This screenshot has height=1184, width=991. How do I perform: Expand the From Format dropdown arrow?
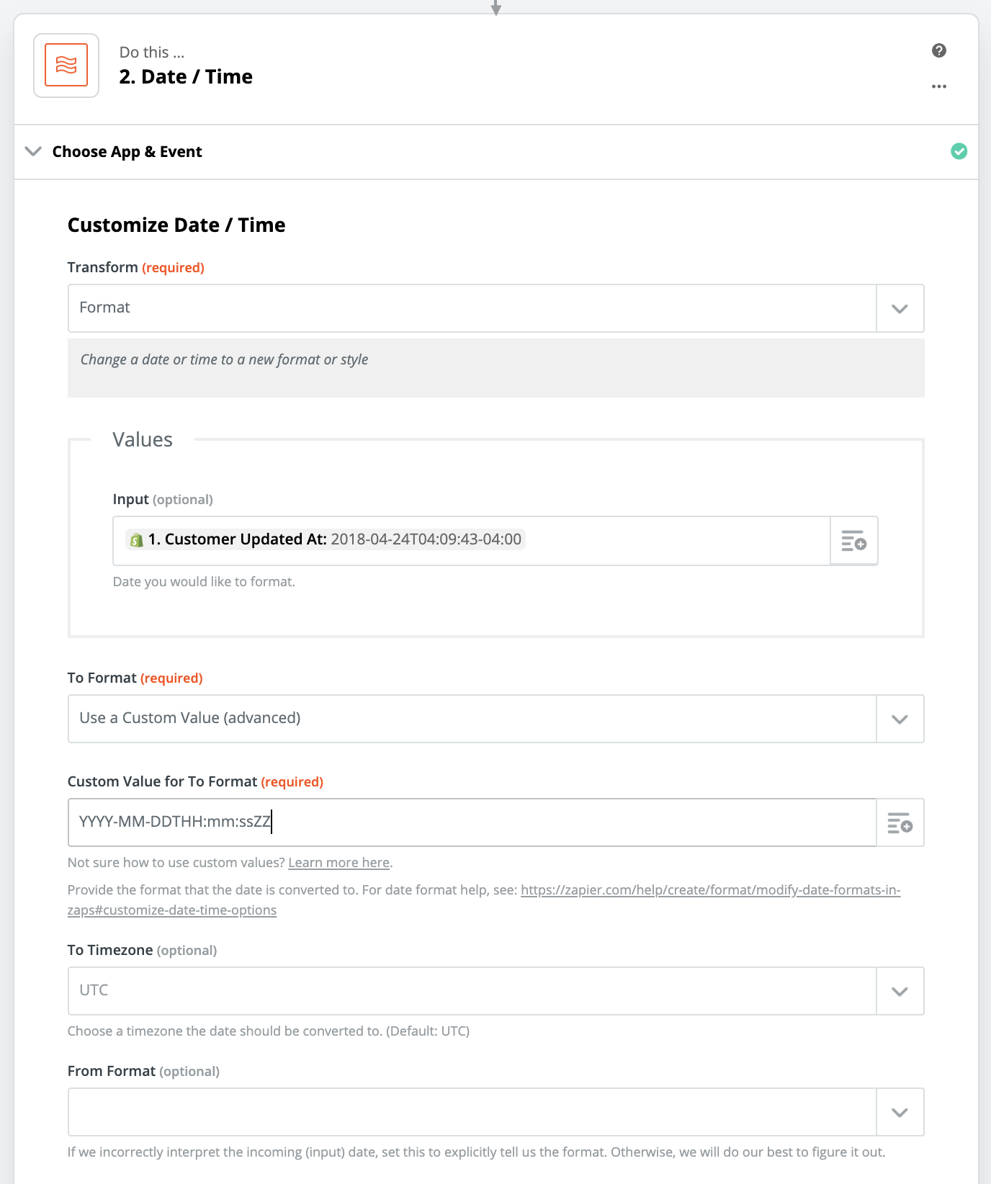900,1112
